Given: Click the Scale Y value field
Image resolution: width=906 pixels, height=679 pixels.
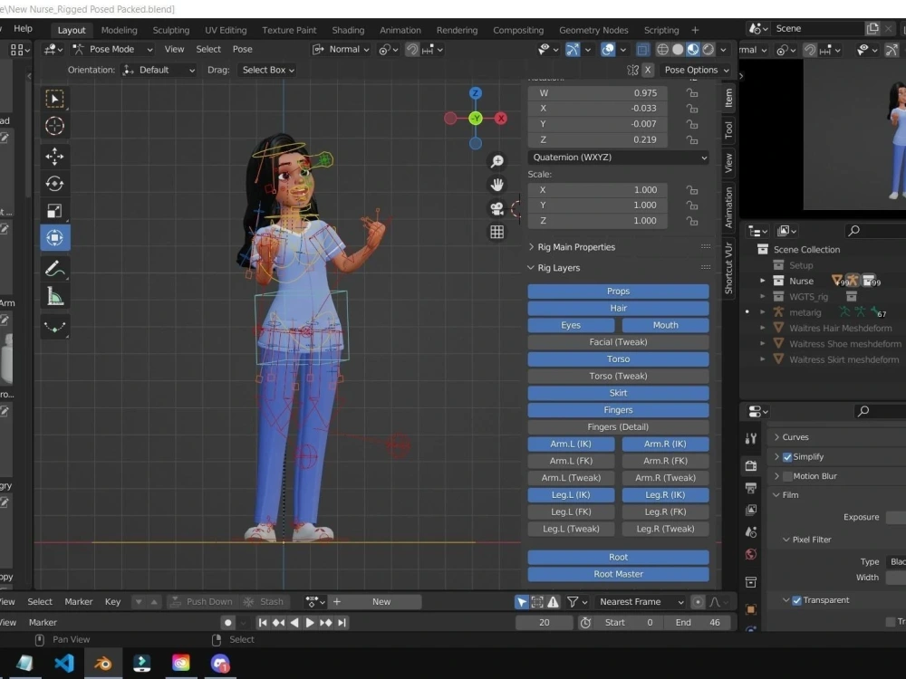Looking at the screenshot, I should click(597, 206).
